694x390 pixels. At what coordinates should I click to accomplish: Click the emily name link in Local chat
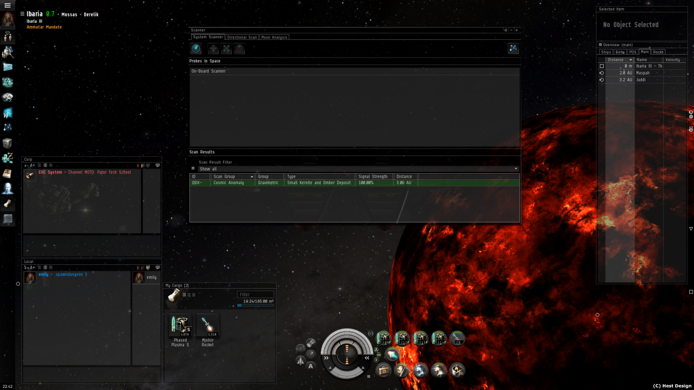tap(43, 274)
